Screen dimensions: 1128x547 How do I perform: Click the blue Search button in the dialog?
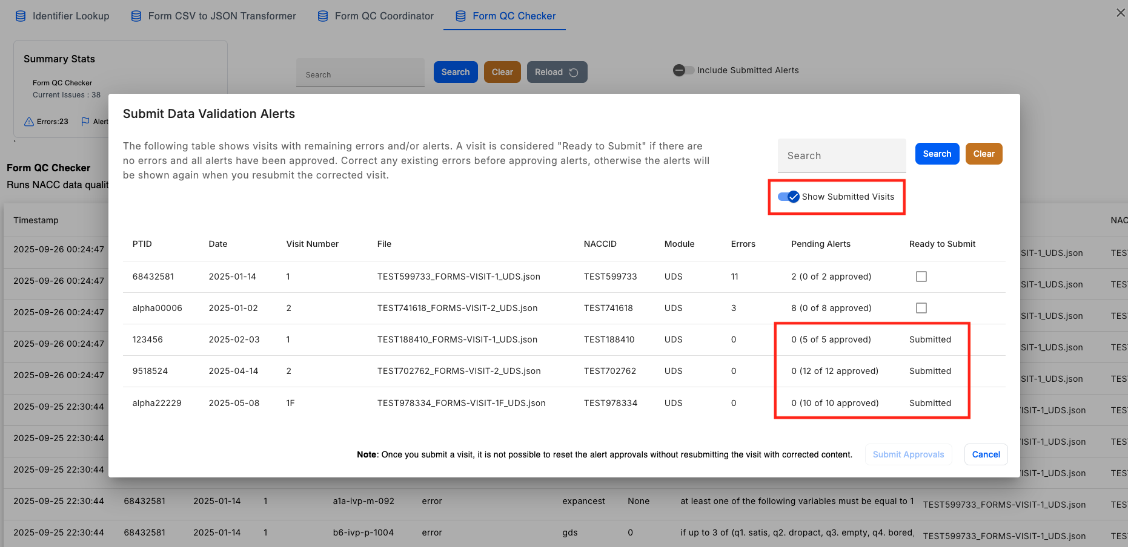[x=937, y=154]
